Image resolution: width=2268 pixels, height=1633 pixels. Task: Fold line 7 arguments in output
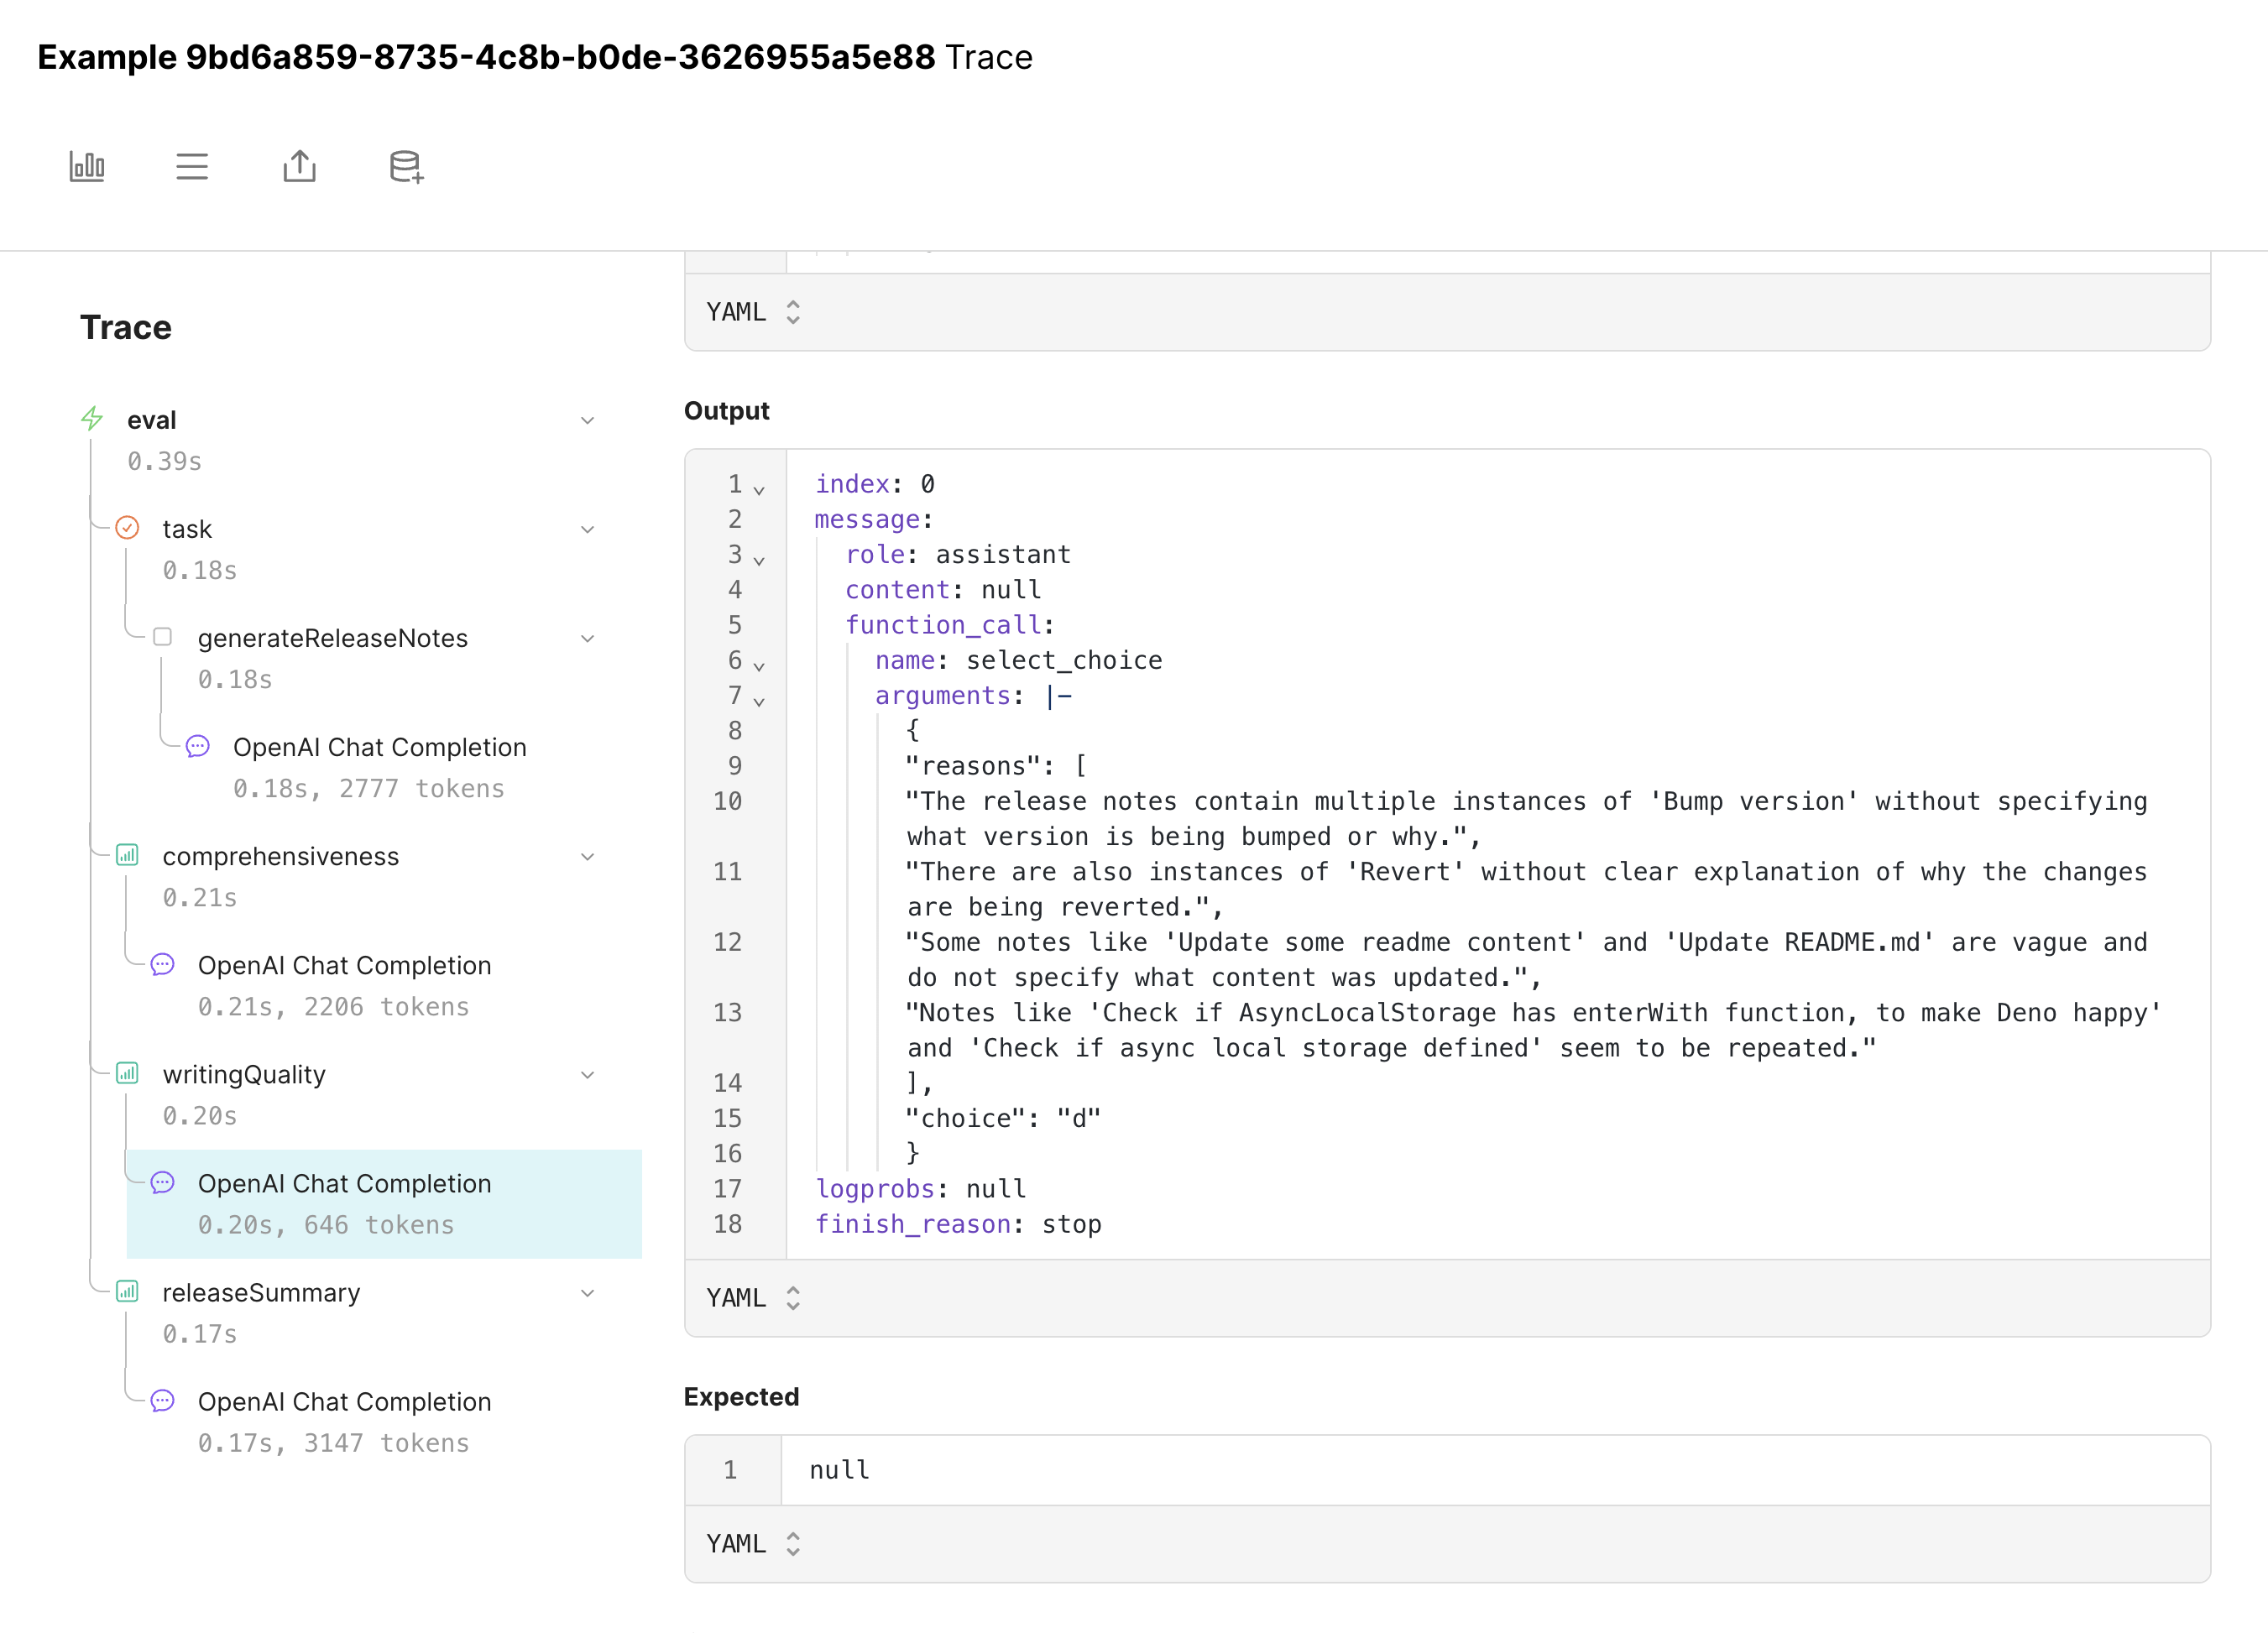[x=759, y=701]
